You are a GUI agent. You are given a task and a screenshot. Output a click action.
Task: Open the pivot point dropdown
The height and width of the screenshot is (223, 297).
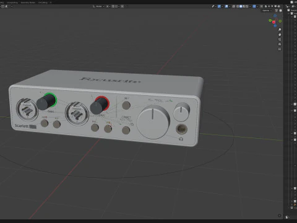coord(108,6)
